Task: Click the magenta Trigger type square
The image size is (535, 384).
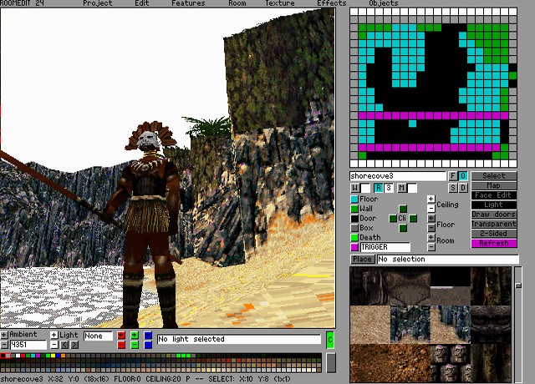Action: click(x=354, y=247)
